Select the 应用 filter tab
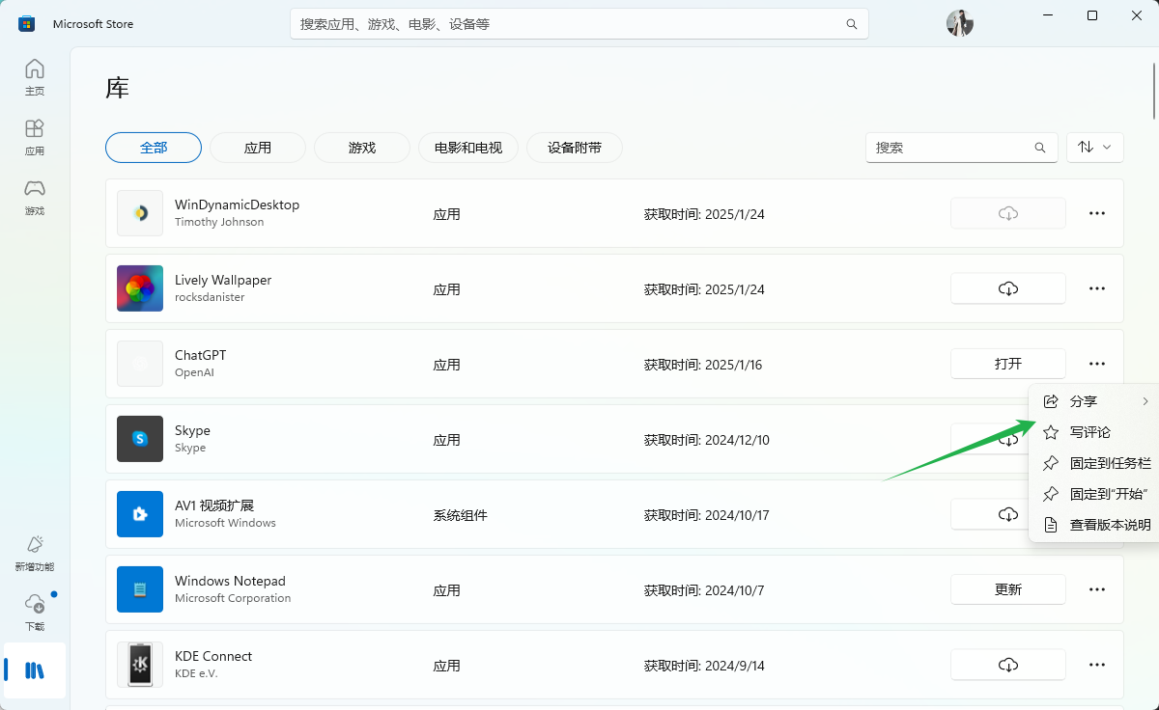 (258, 148)
